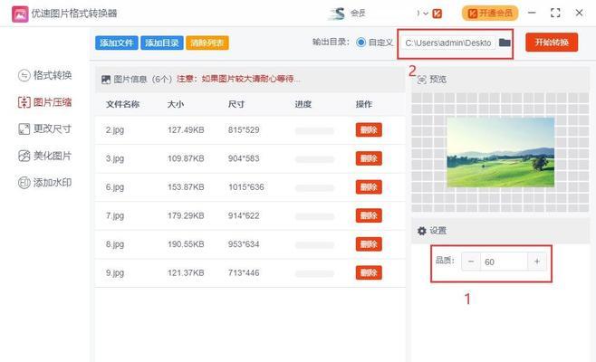Click size cell 179.29KB
Screen dimensions: 596x362
coord(186,215)
